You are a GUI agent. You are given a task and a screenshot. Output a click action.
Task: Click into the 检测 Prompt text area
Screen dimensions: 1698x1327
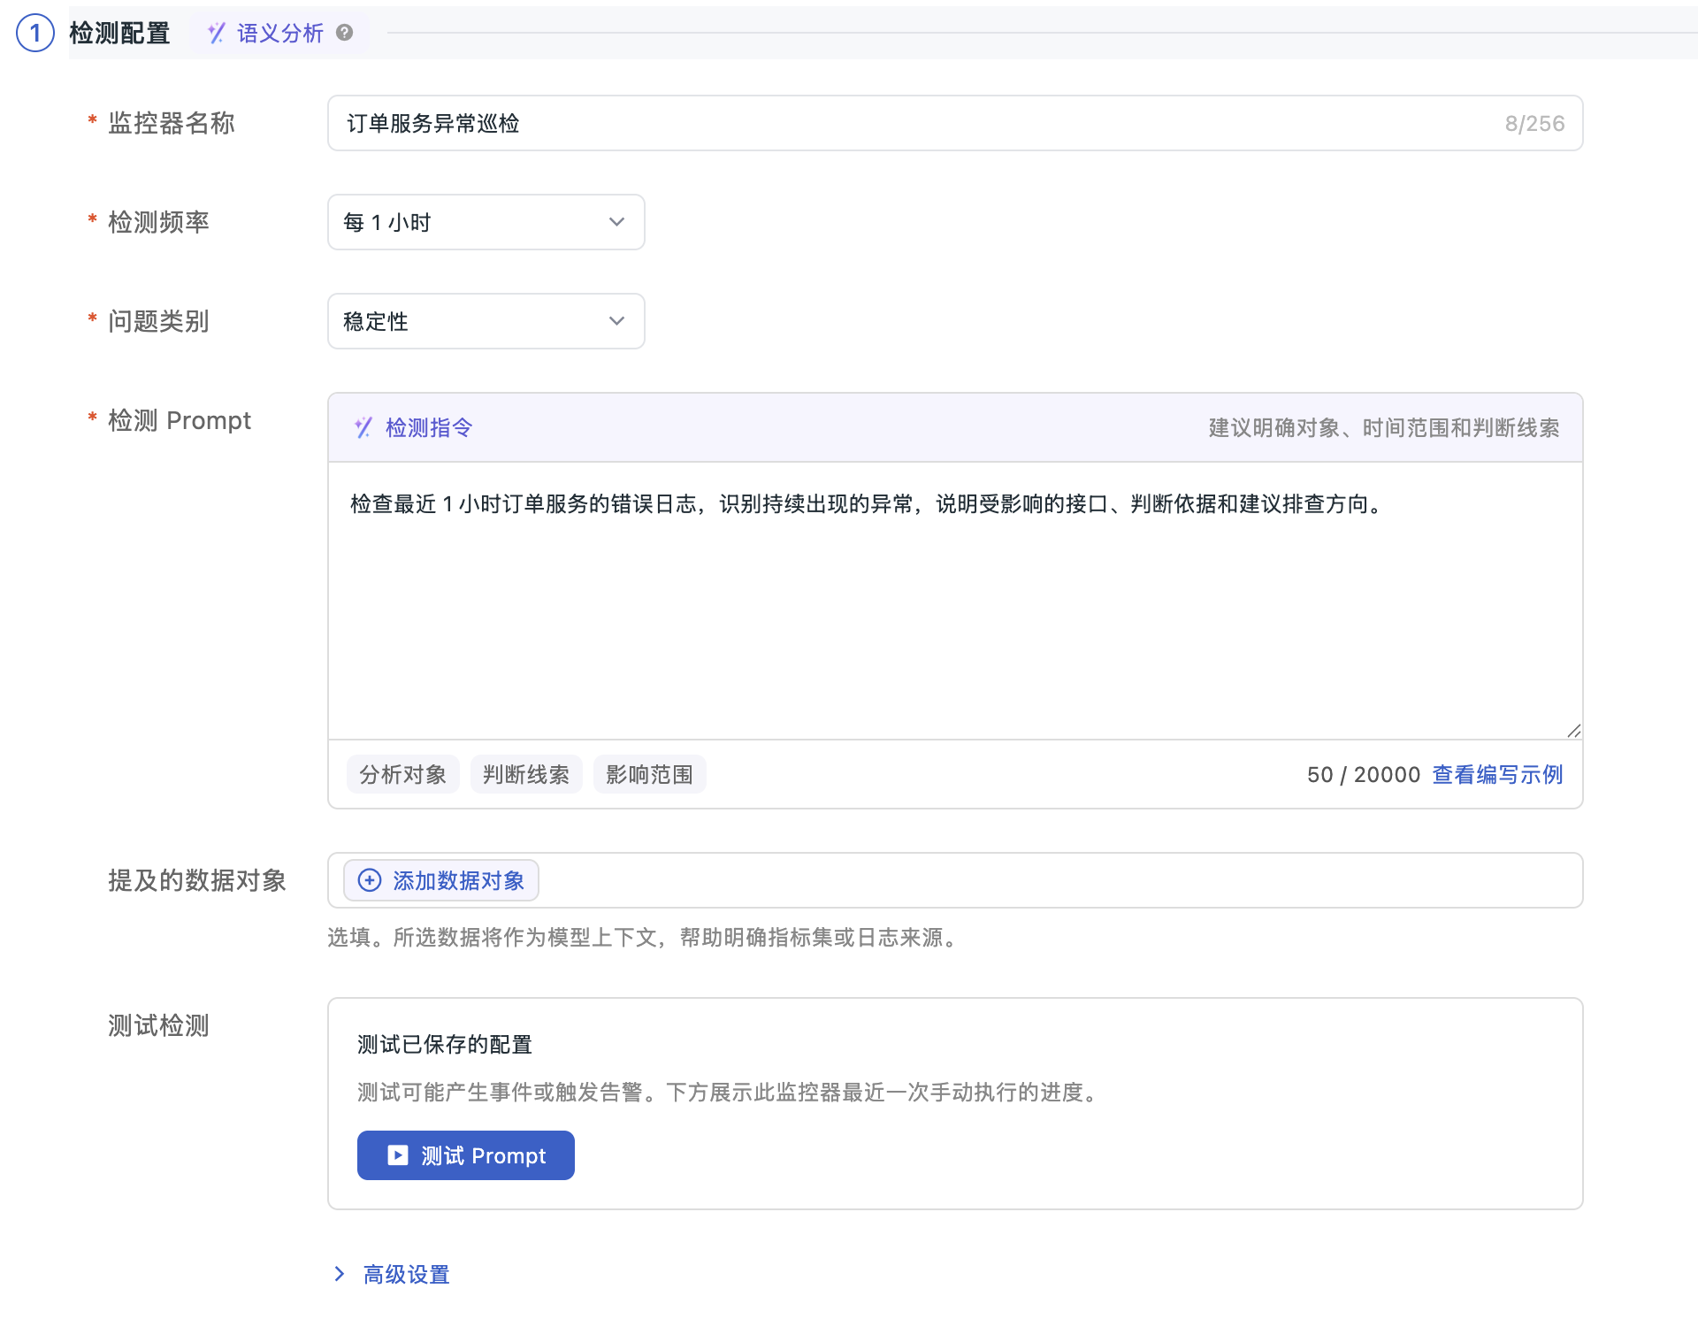tap(955, 601)
